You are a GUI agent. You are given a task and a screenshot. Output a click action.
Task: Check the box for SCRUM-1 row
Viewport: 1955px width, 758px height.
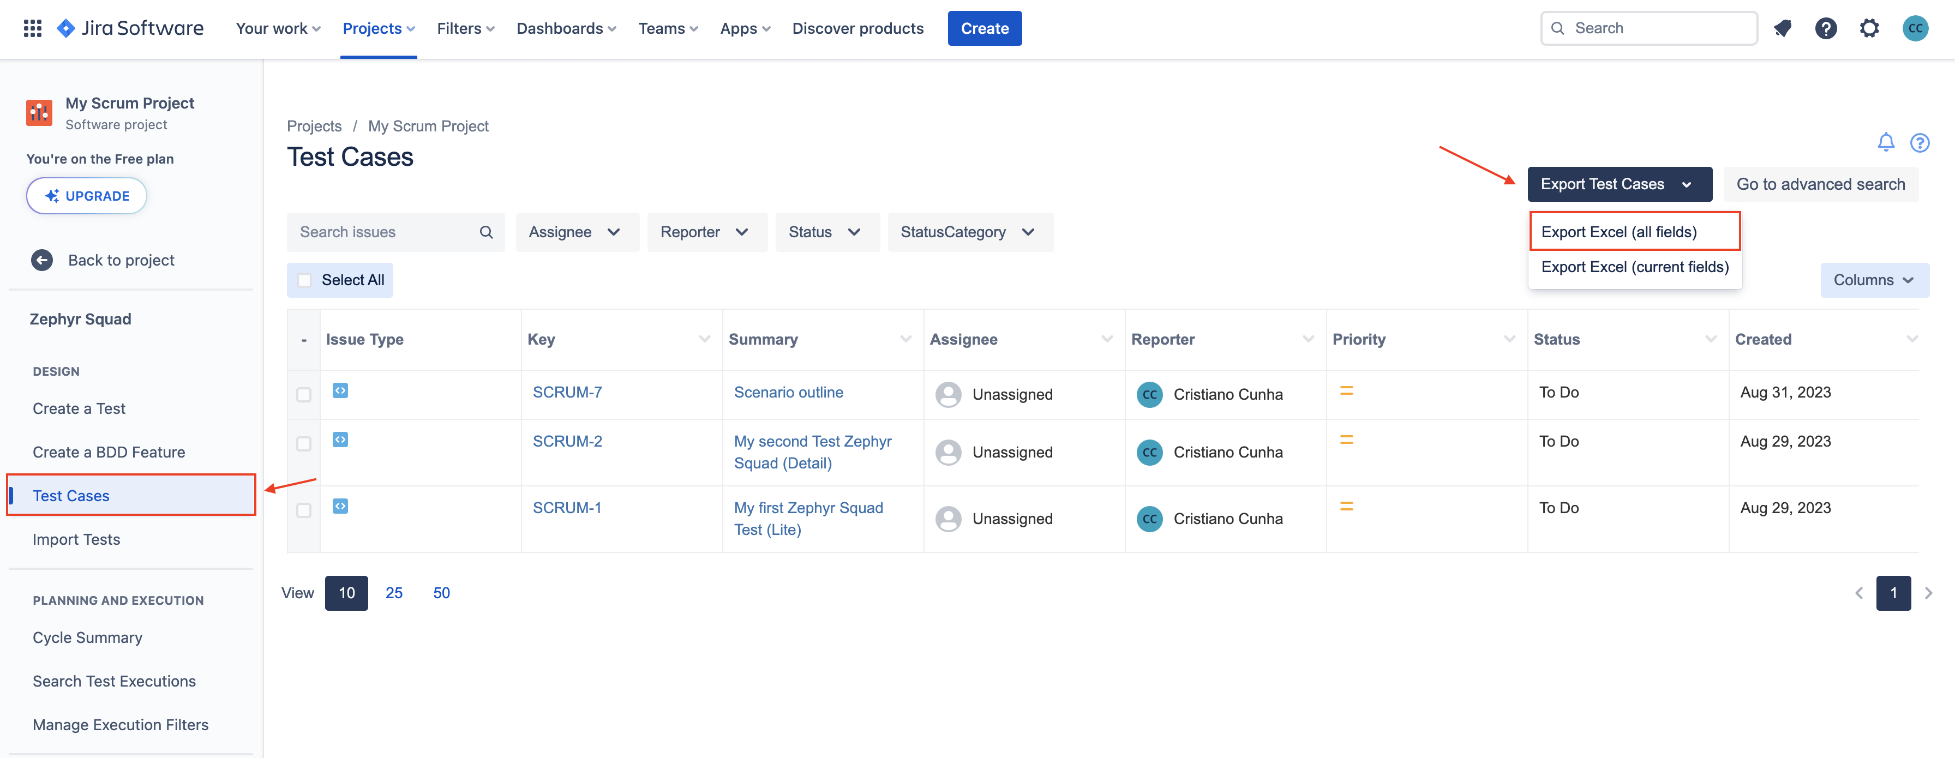tap(304, 510)
